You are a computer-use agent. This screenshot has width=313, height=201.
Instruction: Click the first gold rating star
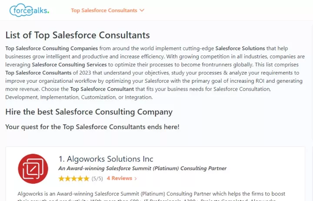coord(61,178)
